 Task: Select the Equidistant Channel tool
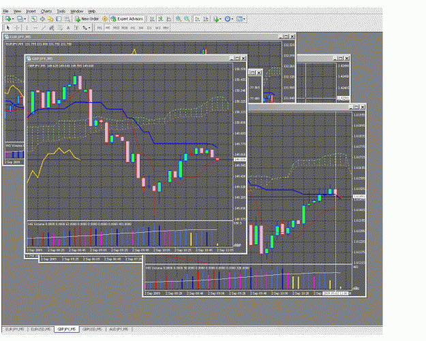click(52, 28)
